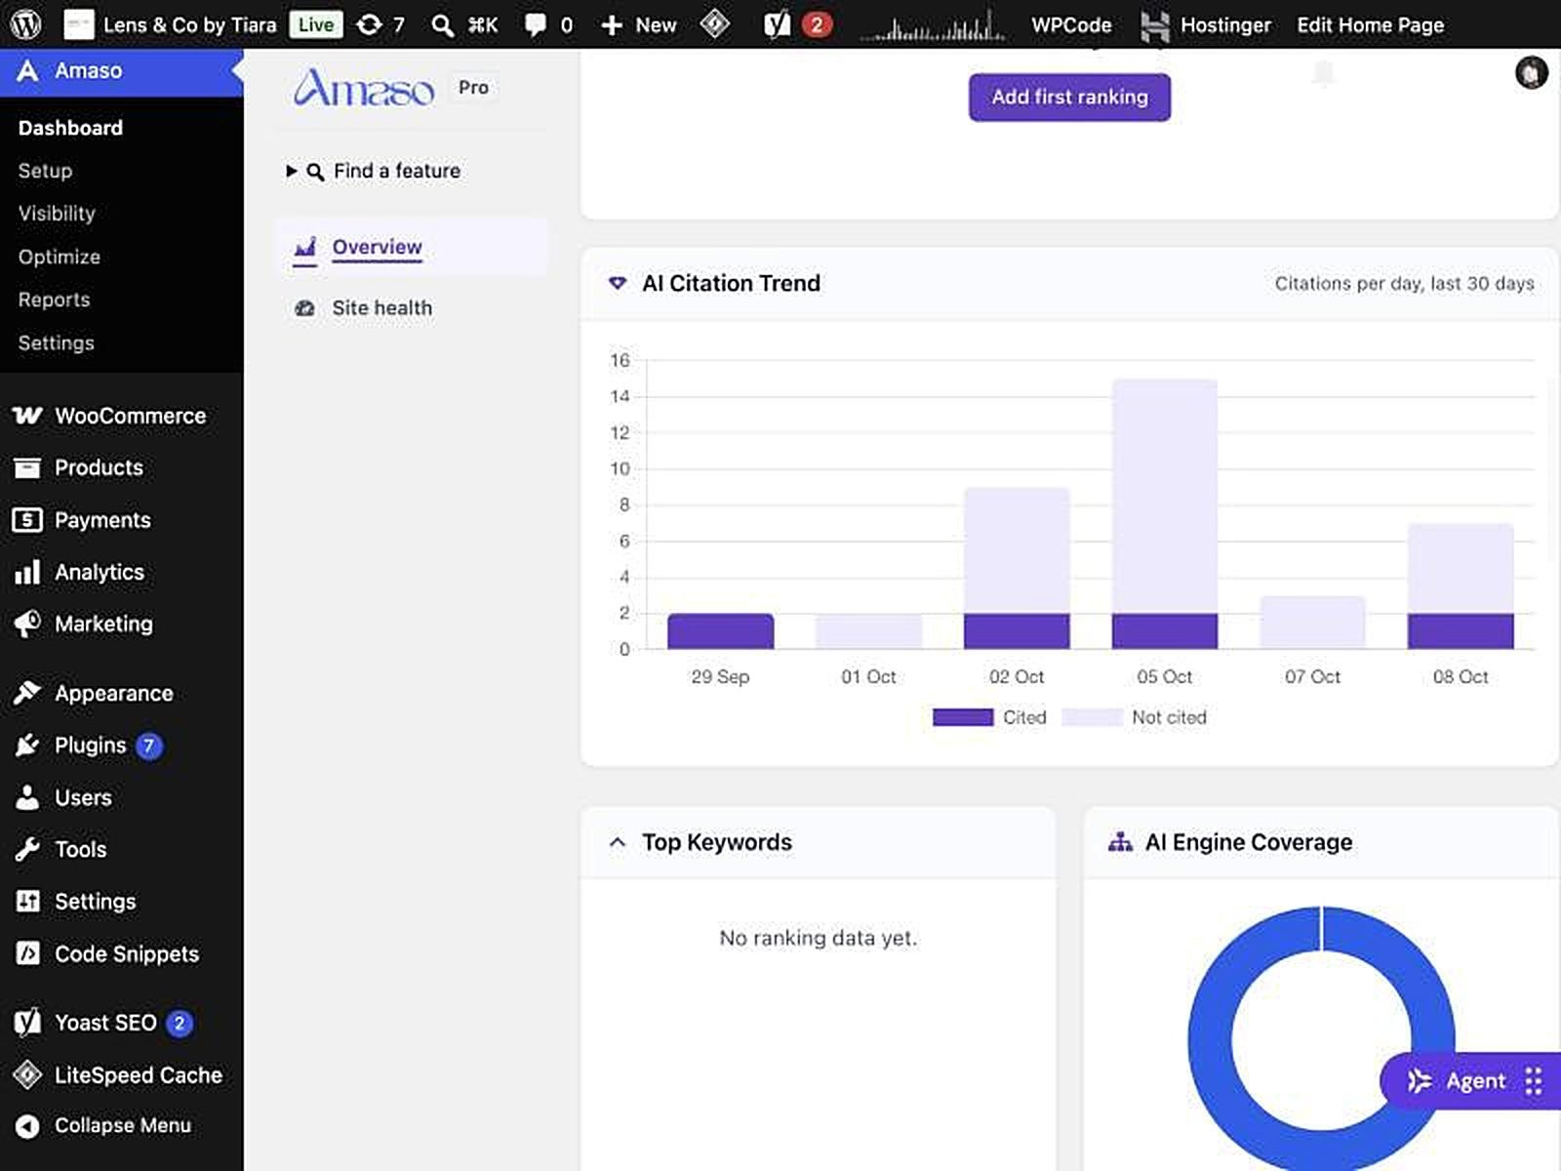Open Yoast SEO icon in admin bar

(x=778, y=24)
